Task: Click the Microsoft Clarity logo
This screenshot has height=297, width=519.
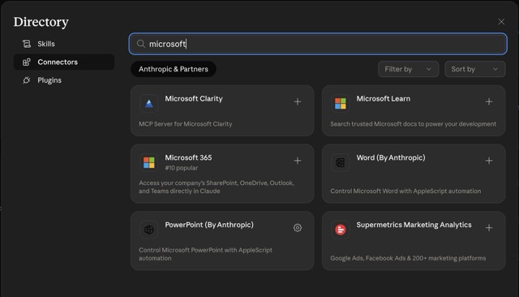Action: click(149, 104)
